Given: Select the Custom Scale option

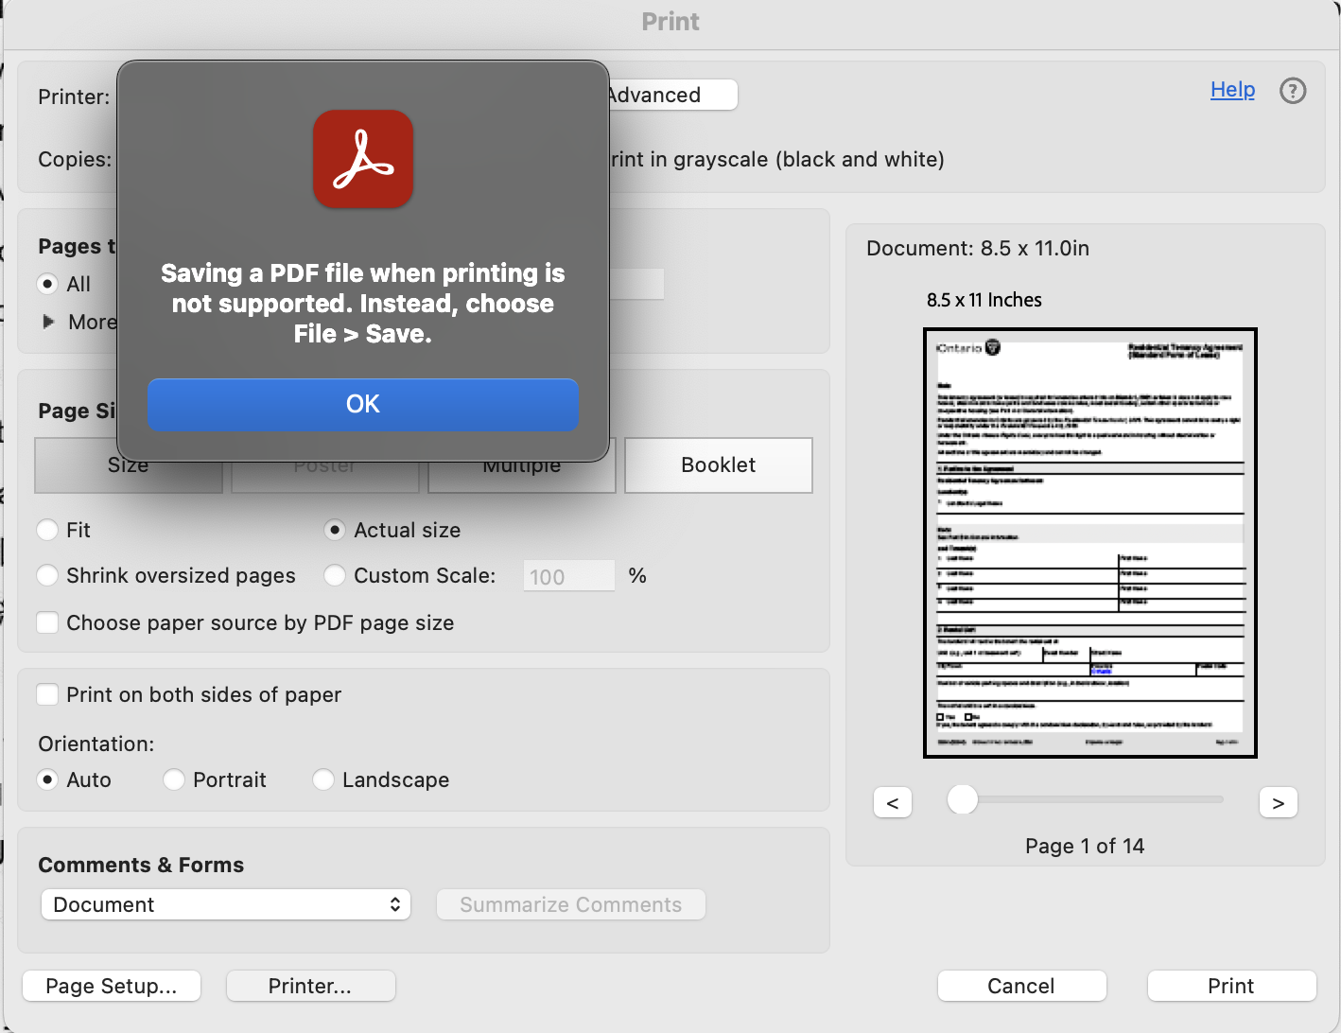Looking at the screenshot, I should (x=335, y=575).
